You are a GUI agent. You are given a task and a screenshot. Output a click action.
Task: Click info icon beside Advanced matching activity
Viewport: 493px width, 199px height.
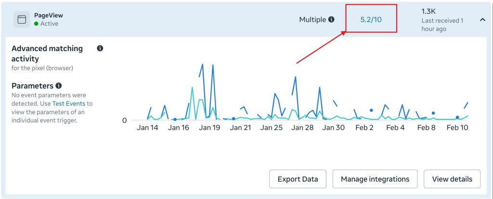[x=100, y=49]
